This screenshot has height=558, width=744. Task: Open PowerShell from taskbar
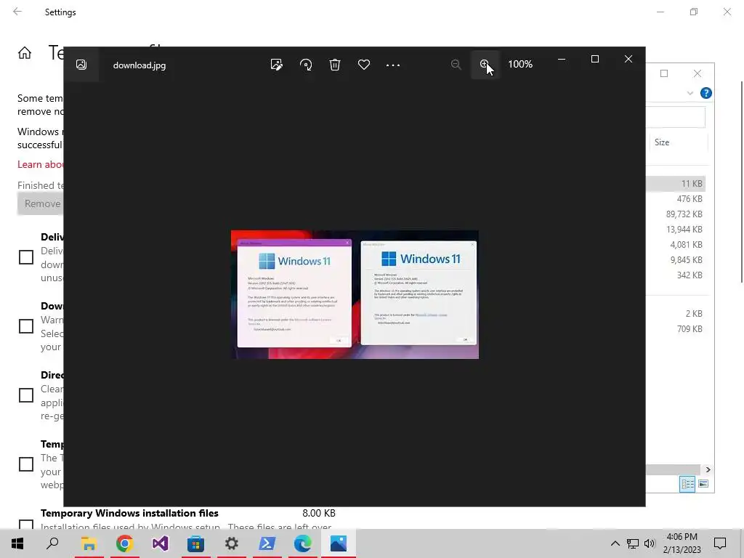(x=267, y=543)
